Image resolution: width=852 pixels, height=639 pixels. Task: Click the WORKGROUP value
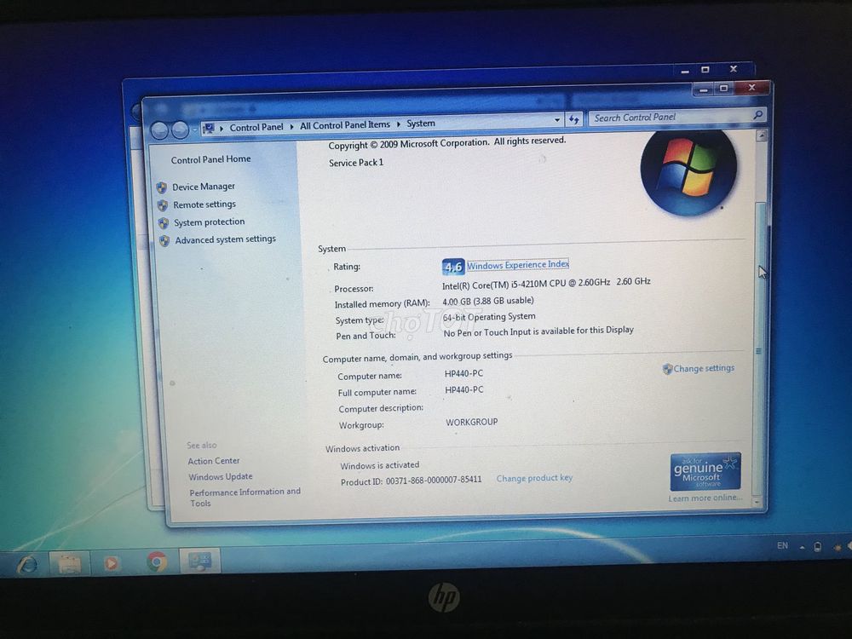tap(472, 422)
